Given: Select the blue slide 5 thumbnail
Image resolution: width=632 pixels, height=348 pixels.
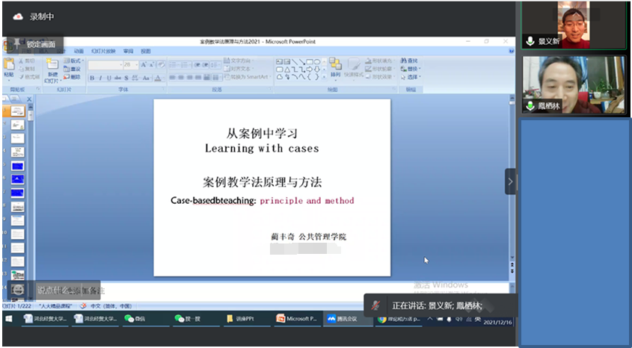Looking at the screenshot, I should 17,166.
